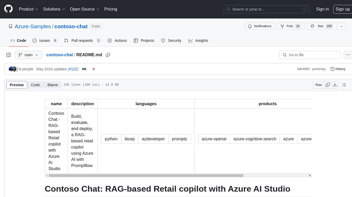
Task: Open the Security tab
Action: [x=171, y=40]
